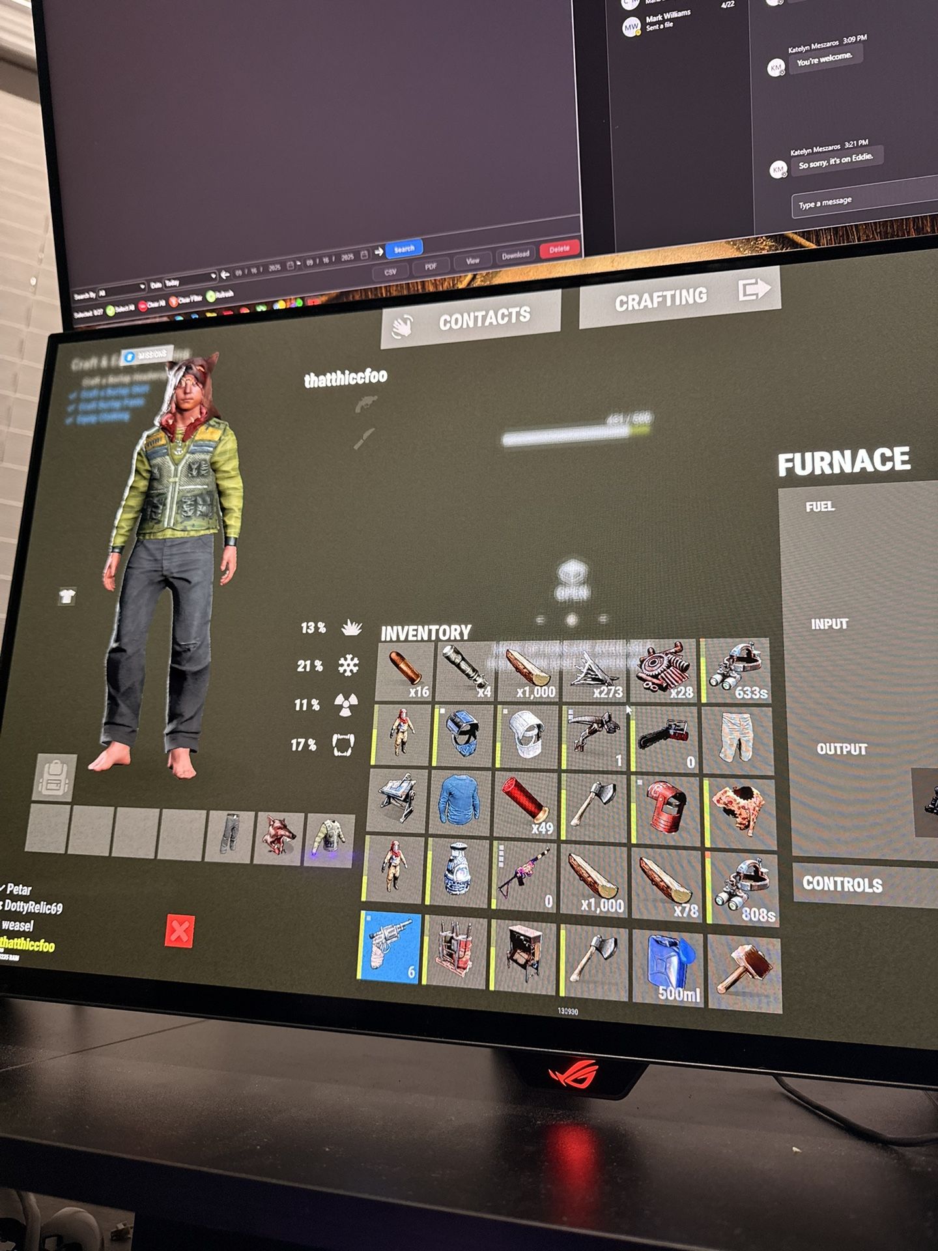Select the bone fragments stack x273
The width and height of the screenshot is (938, 1251).
[x=595, y=671]
